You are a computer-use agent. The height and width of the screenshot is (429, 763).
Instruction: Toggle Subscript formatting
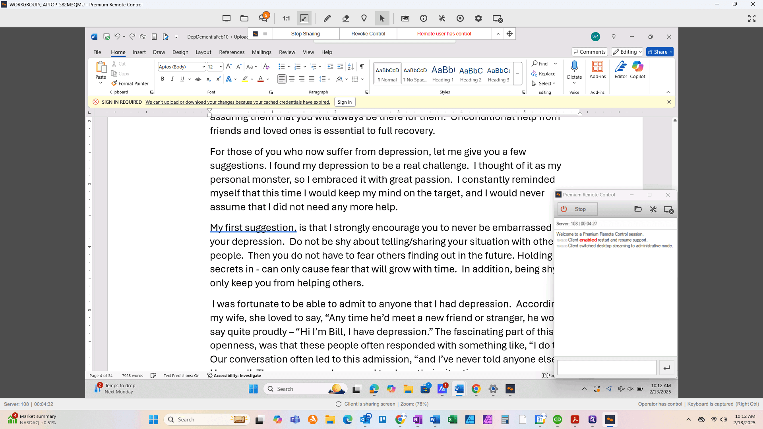208,79
